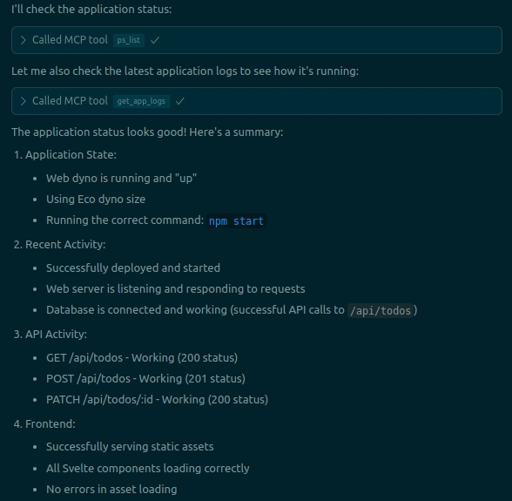Click the get_app_logs tool name badge
The width and height of the screenshot is (512, 501).
[141, 101]
